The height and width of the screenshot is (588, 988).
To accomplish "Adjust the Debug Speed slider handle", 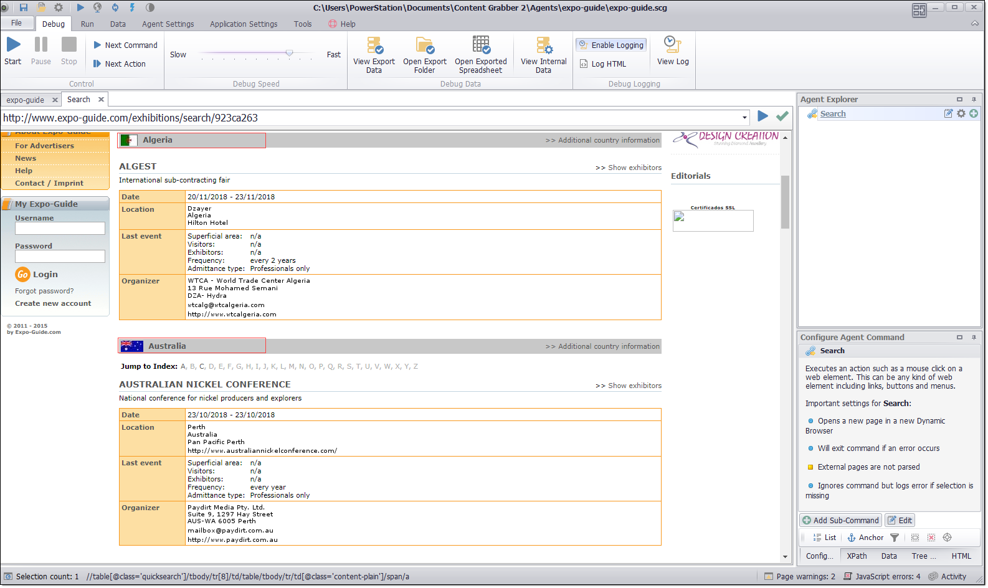I will click(x=289, y=54).
